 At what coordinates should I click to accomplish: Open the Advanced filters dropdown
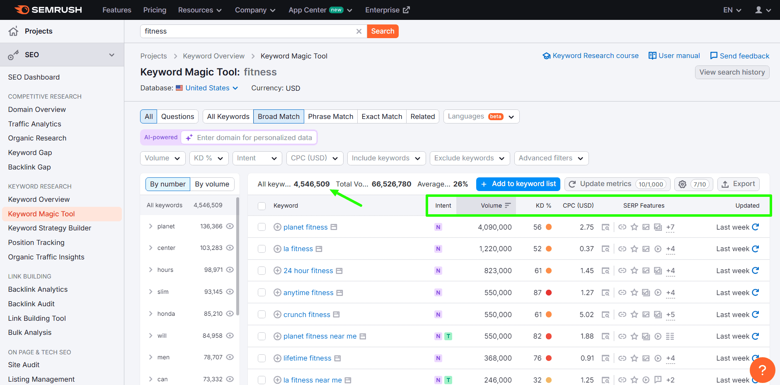click(x=551, y=158)
